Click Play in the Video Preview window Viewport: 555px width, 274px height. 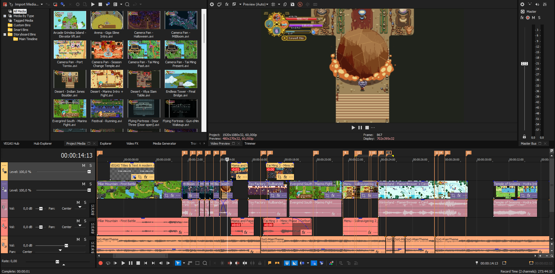[x=353, y=128]
